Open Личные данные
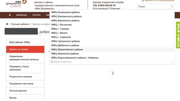180x101 pixels. (25, 91)
